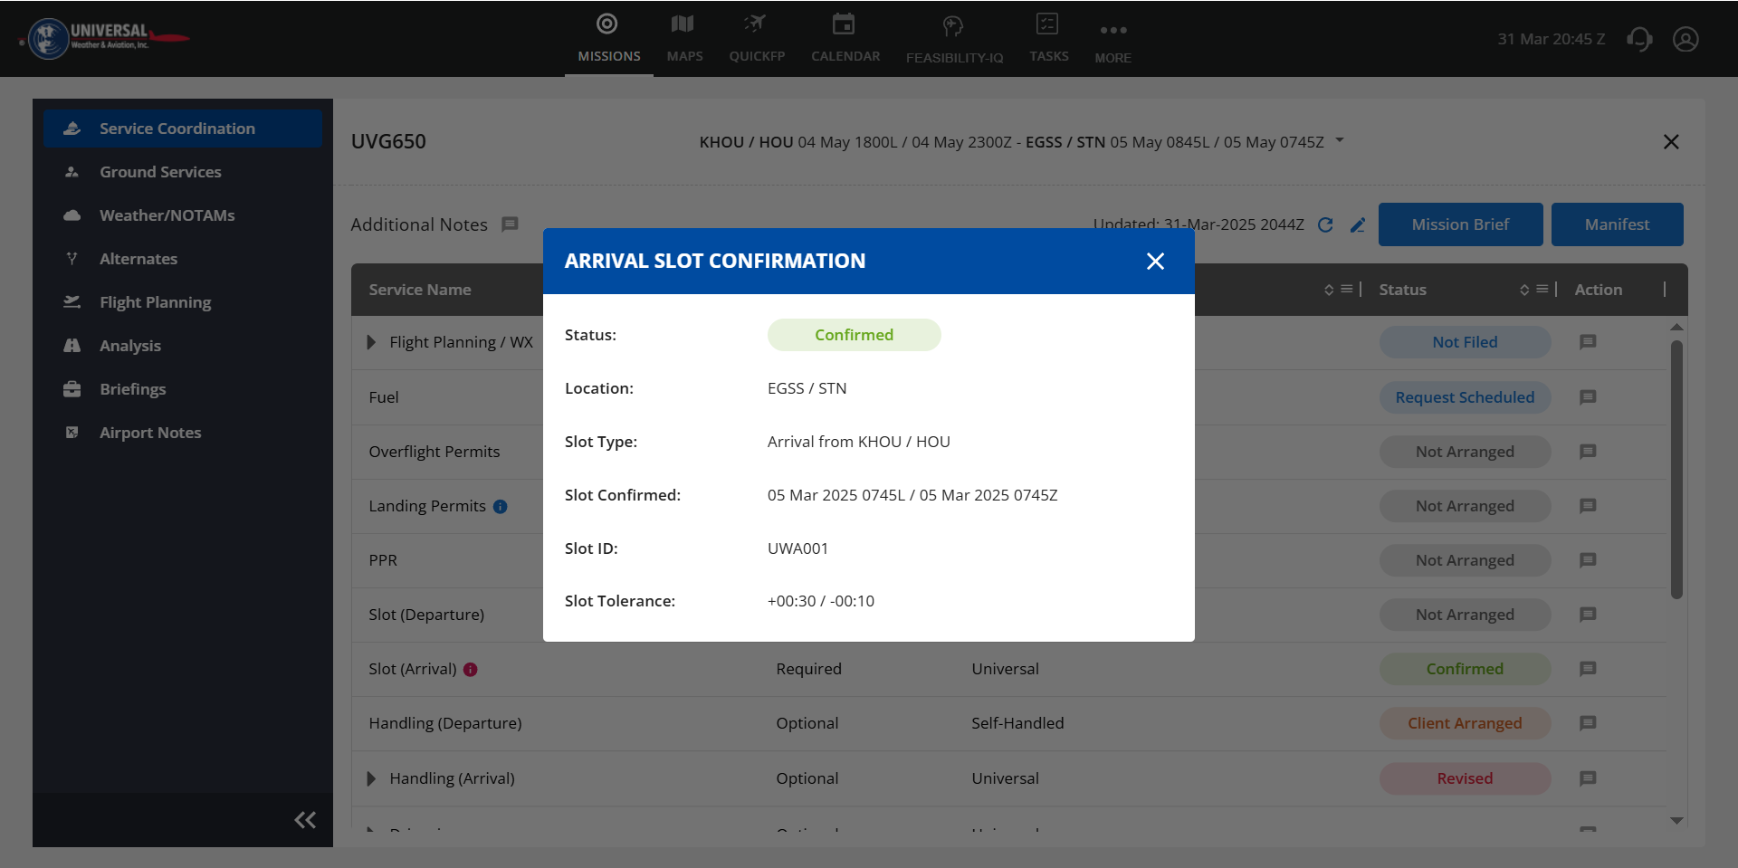Click scrollbar down arrow in services table
The image size is (1738, 868).
1676,821
